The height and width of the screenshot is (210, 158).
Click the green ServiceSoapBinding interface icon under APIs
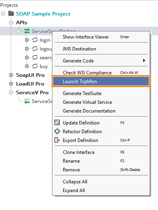point(27,31)
